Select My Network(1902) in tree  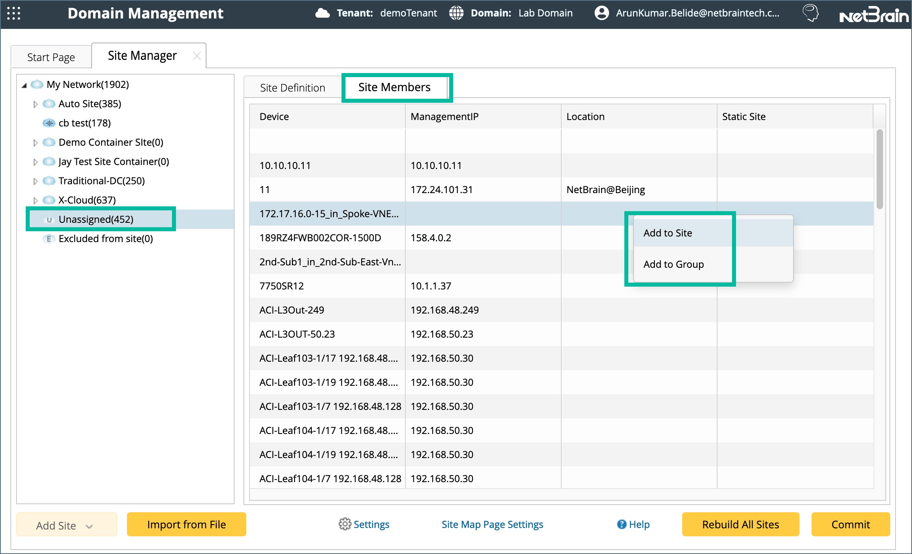pos(88,84)
